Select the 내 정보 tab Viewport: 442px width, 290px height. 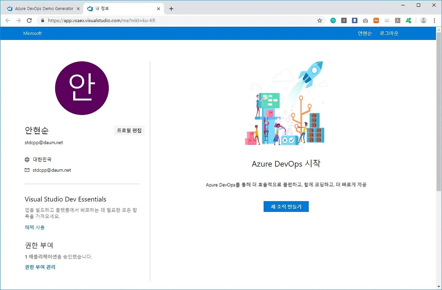coord(124,9)
